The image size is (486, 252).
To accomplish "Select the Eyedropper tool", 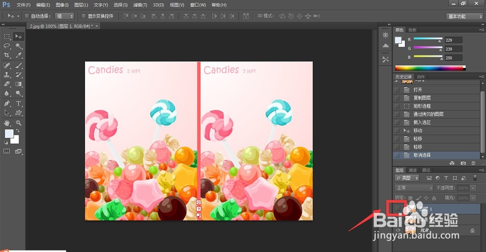I will click(x=18, y=55).
